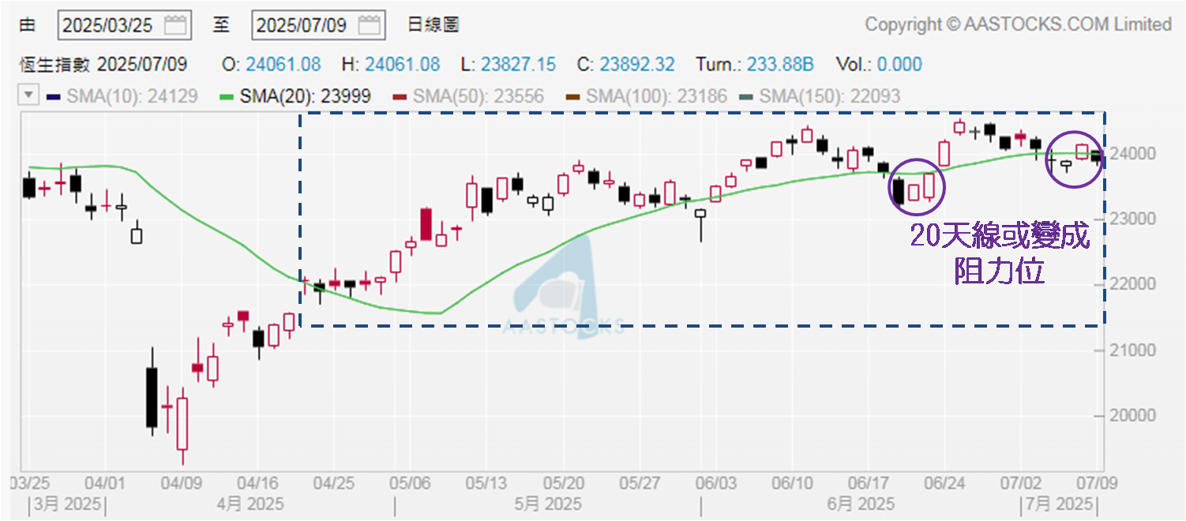The height and width of the screenshot is (521, 1186).
Task: Expand the indicator dropdown arrow beside SMA(10)
Action: pos(29,96)
